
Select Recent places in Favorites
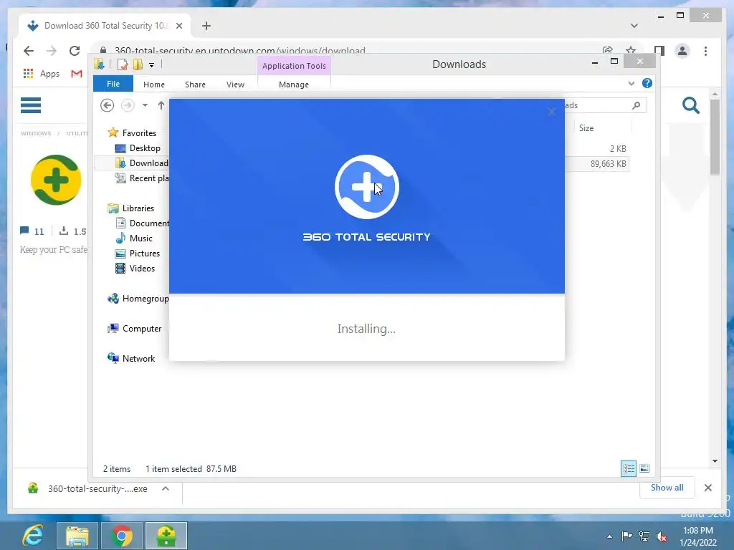[141, 178]
